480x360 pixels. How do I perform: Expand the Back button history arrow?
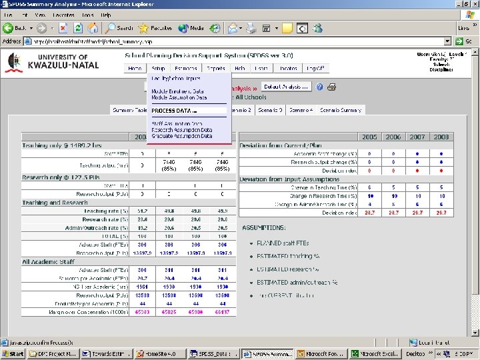(x=31, y=28)
